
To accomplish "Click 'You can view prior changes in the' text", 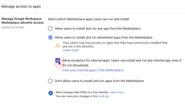I will tap(76, 96).
